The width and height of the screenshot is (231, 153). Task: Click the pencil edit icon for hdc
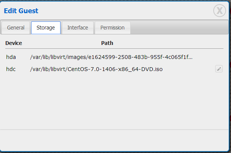(219, 69)
